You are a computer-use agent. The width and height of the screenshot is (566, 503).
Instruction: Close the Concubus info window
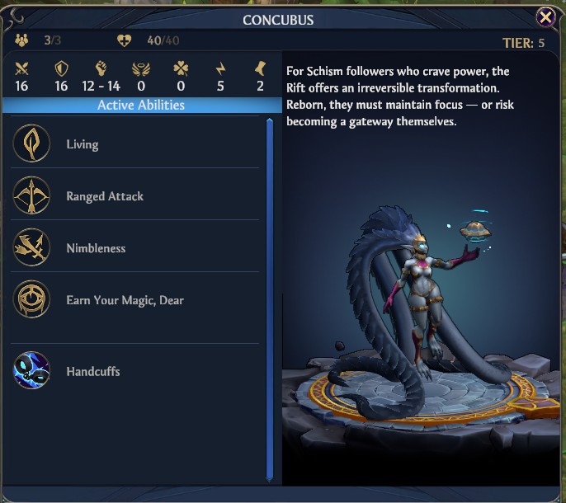tap(545, 17)
